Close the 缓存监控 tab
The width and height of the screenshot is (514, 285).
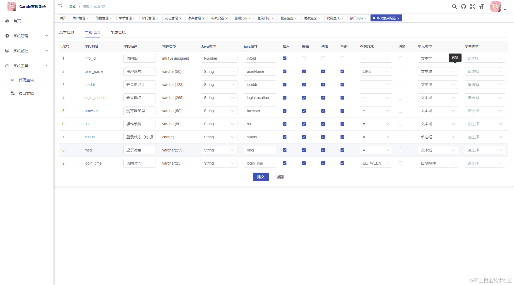[319, 18]
